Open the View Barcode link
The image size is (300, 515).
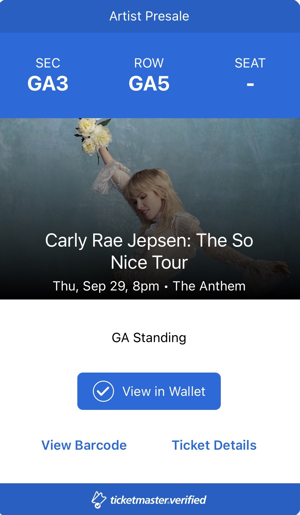click(x=84, y=445)
